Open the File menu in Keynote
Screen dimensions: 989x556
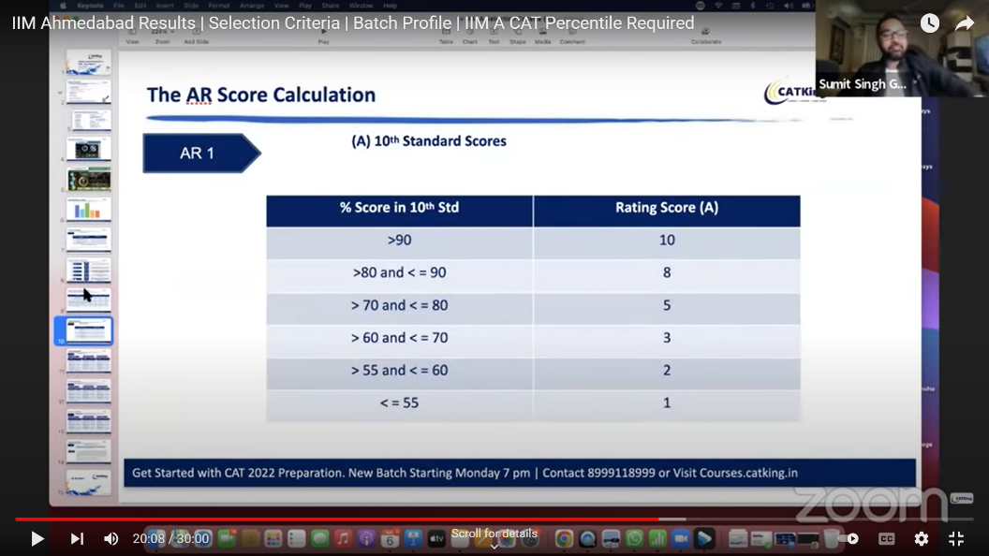tap(119, 6)
